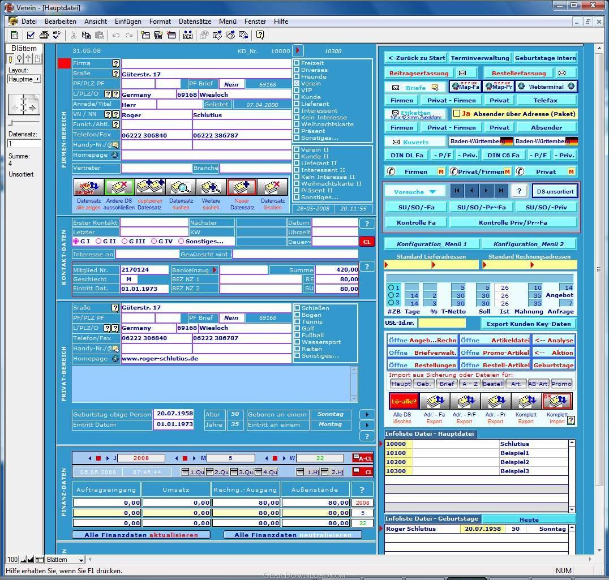
Task: Click the print icon in toolbar
Action: [44, 35]
